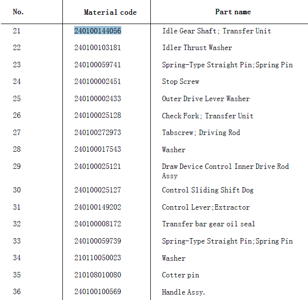The width and height of the screenshot is (308, 300).
Task: Click material code 240100025128
Action: point(98,115)
